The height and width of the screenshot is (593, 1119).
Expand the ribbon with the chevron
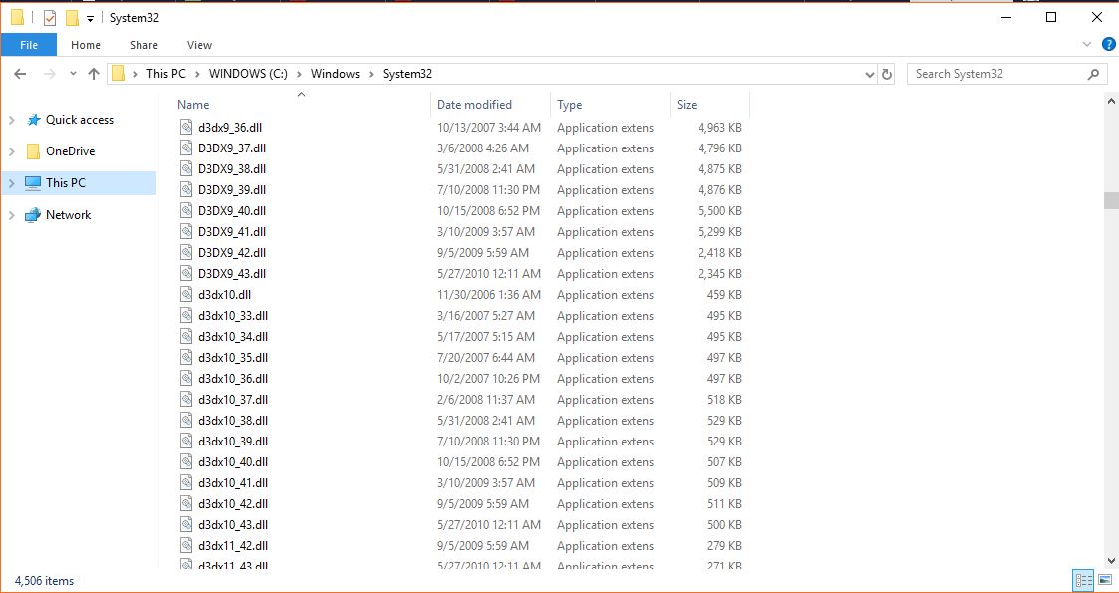pos(1087,44)
